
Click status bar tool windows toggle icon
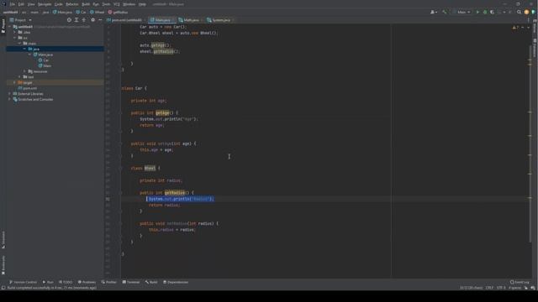tap(3, 288)
